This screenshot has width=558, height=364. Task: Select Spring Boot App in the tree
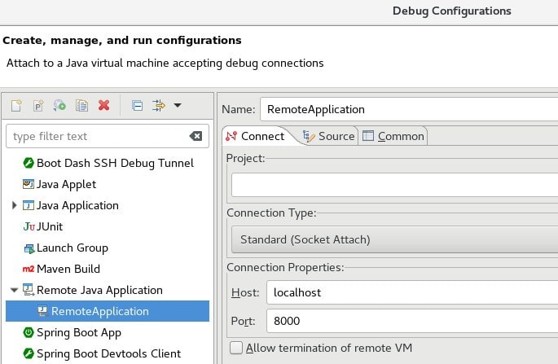point(78,332)
